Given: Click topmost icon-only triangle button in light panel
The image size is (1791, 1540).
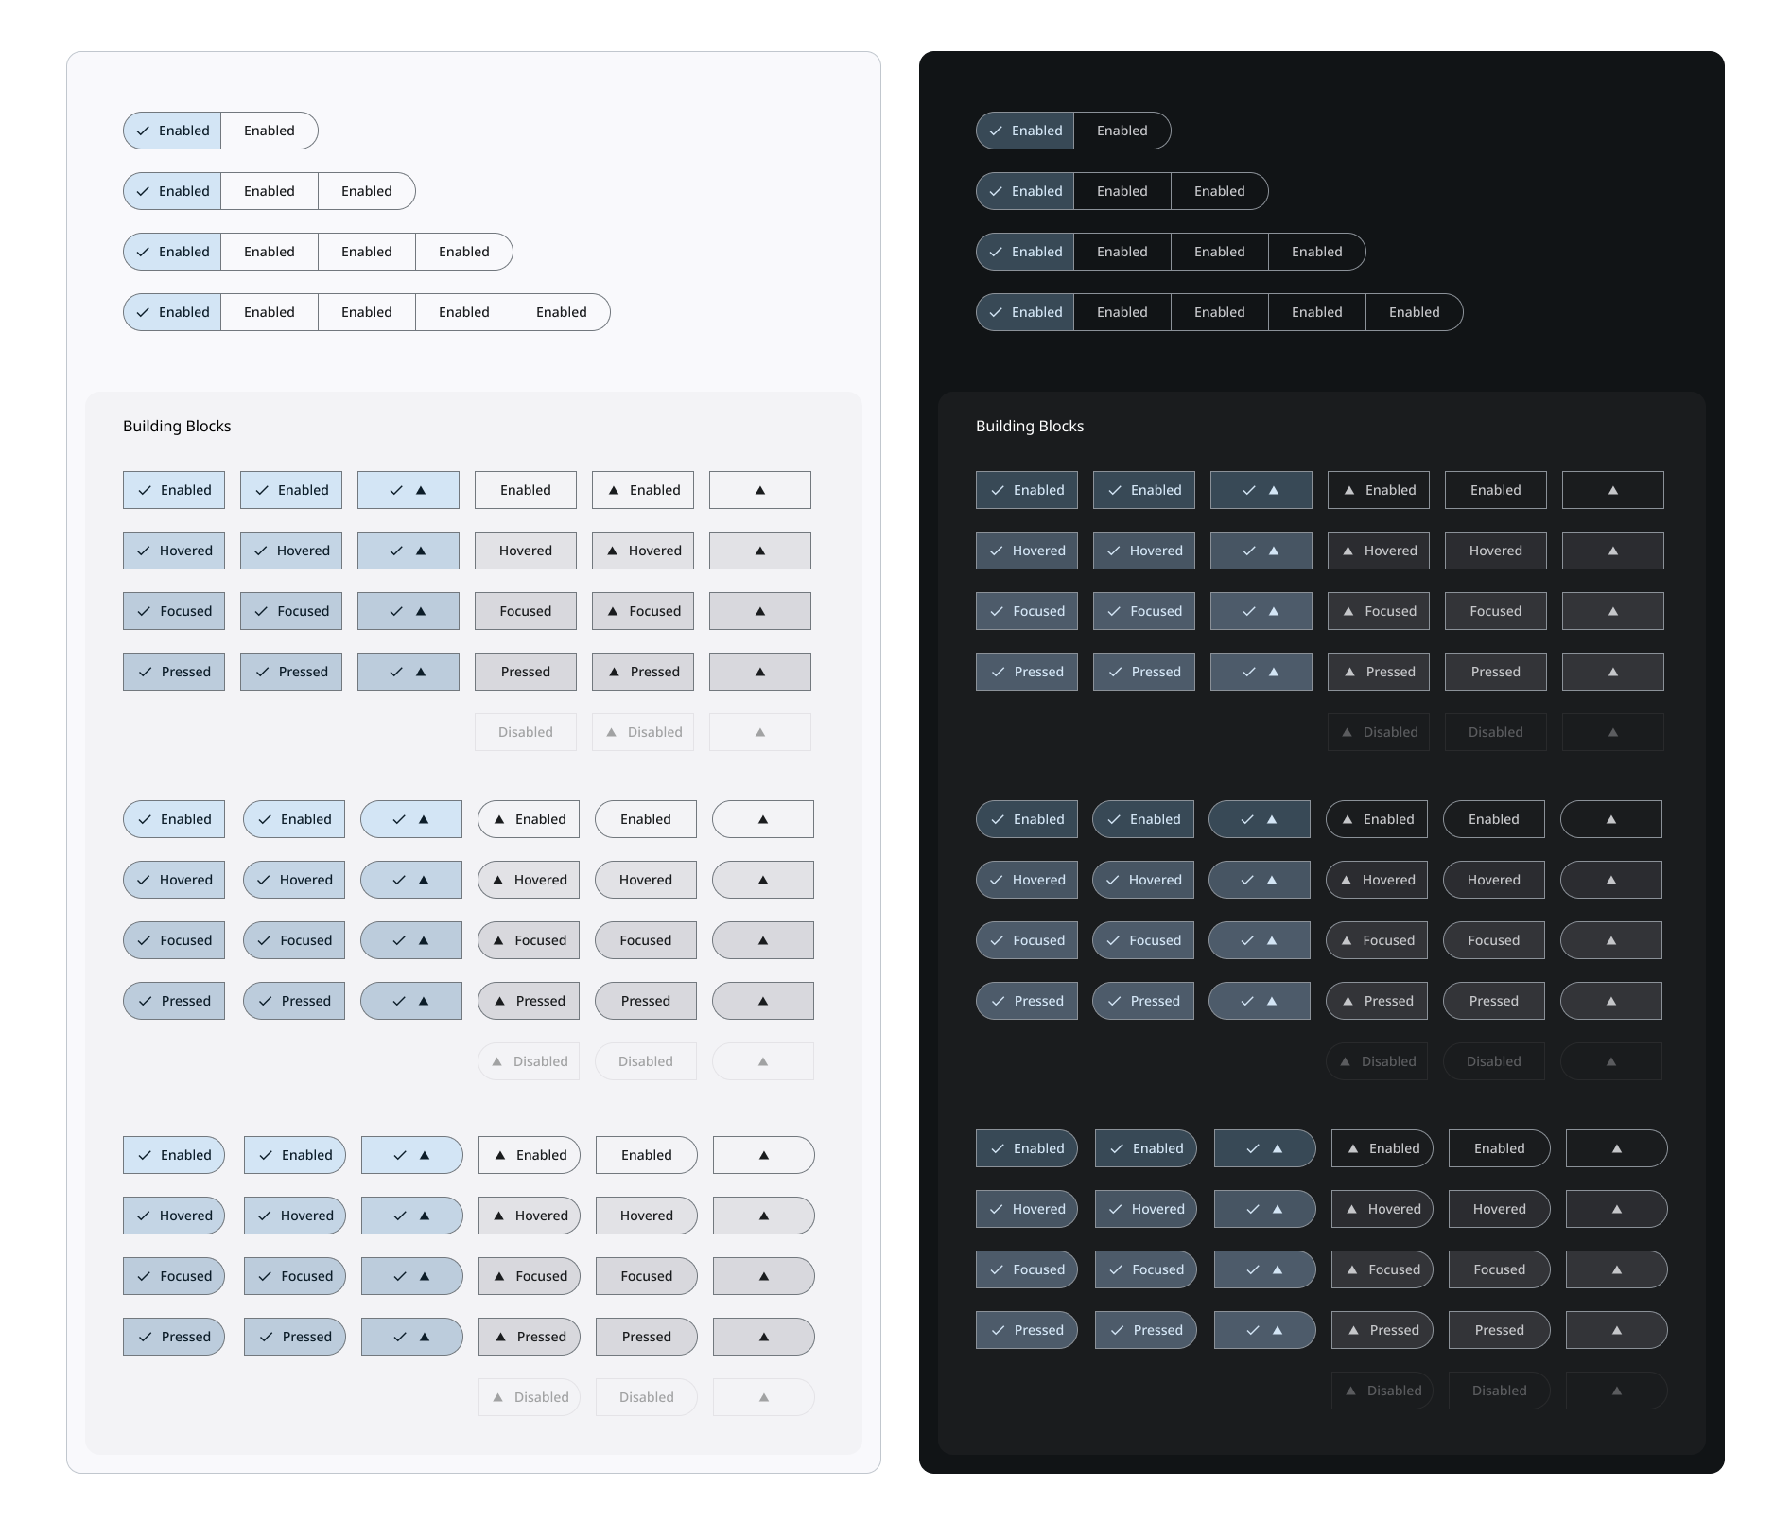Looking at the screenshot, I should click(x=759, y=490).
